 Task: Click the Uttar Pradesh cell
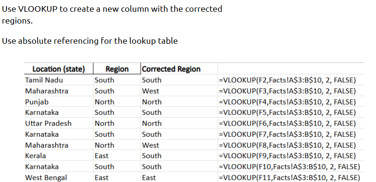(58, 123)
